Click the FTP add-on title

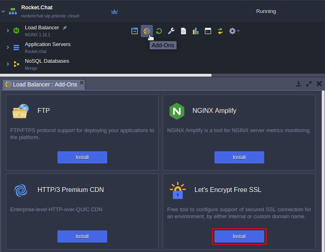[44, 111]
